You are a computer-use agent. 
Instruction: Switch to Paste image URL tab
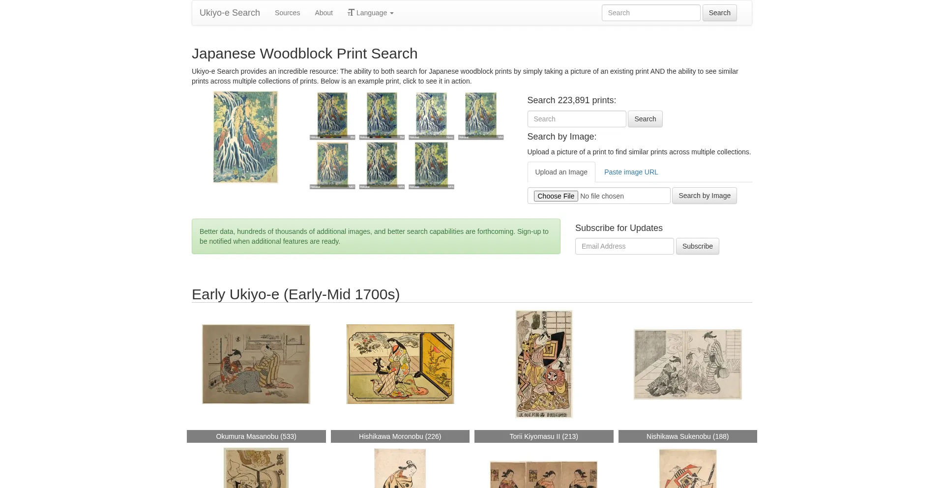coord(631,172)
